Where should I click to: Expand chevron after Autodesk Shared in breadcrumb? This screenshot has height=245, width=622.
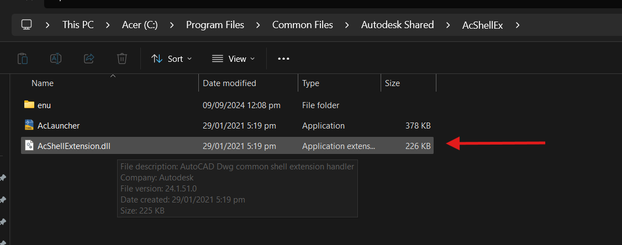tap(448, 25)
